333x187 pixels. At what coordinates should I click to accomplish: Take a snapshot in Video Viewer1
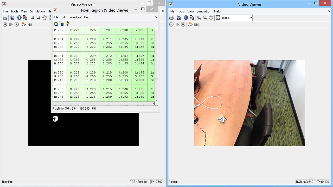[30, 24]
